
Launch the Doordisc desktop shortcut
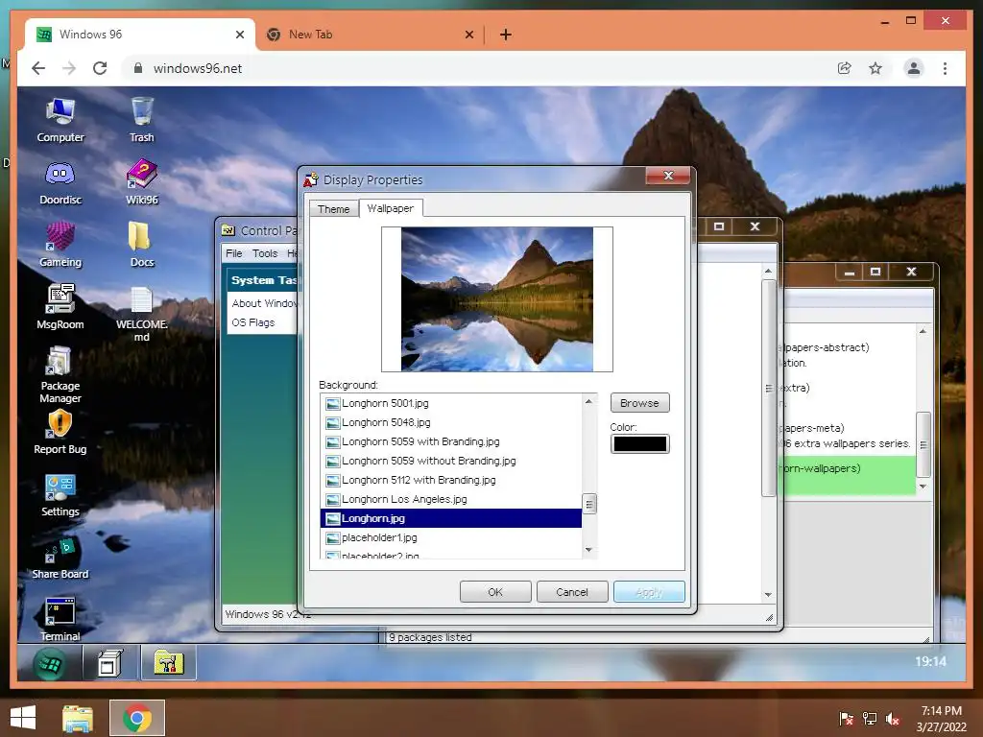click(60, 183)
